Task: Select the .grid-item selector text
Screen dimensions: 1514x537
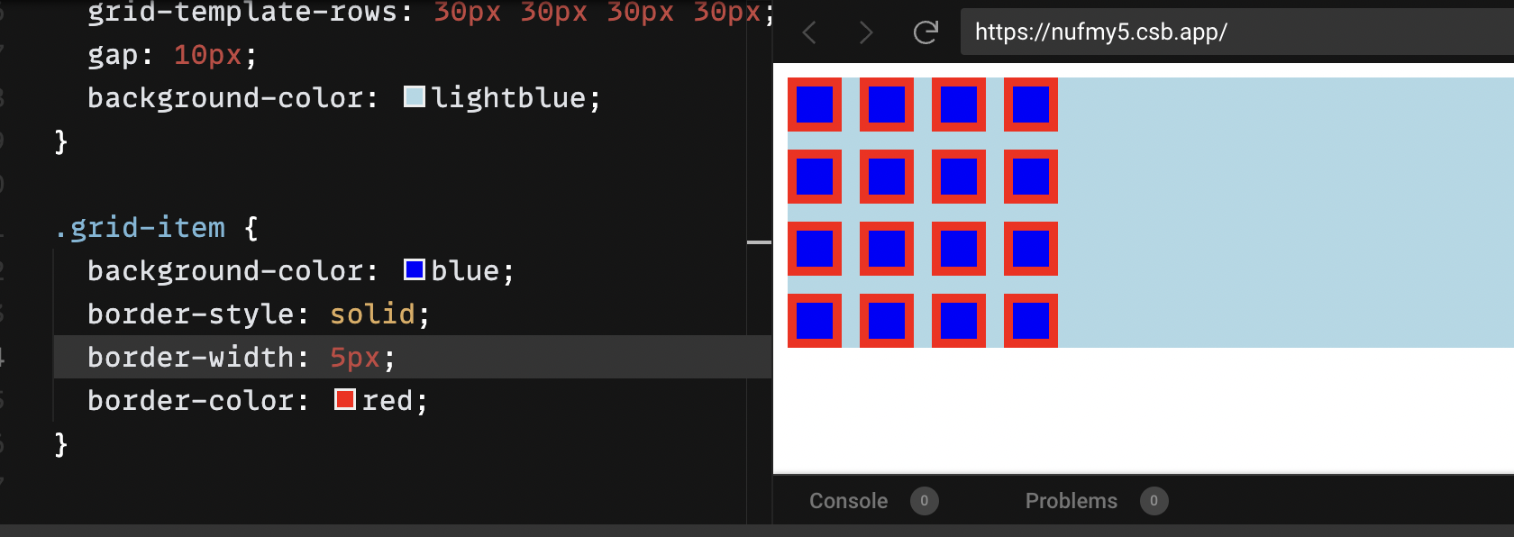Action: tap(140, 227)
